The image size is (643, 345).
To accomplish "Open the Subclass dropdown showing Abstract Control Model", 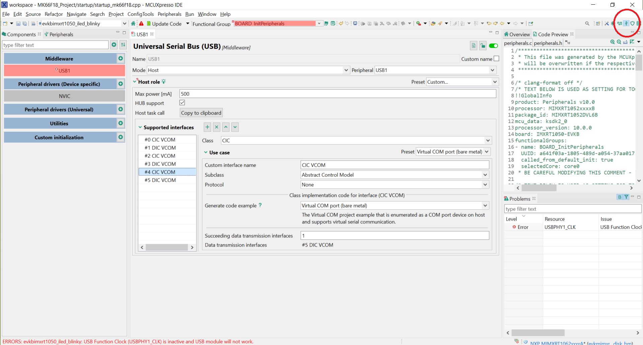I will click(x=485, y=175).
